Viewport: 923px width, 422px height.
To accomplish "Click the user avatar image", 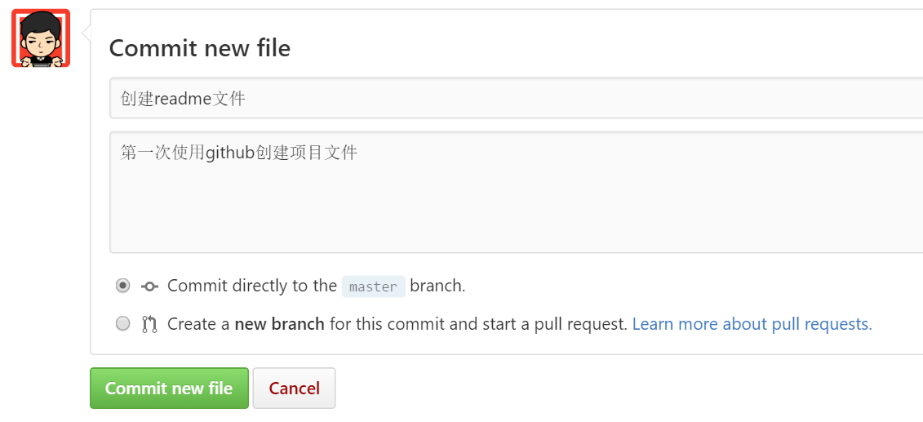I will [x=41, y=38].
